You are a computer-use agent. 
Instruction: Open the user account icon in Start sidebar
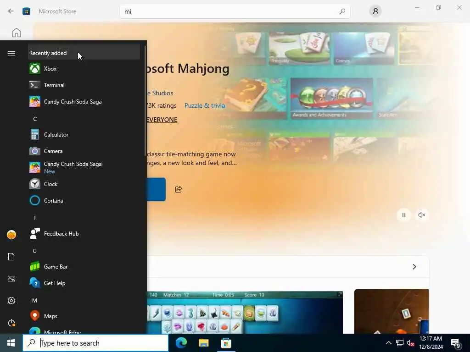pyautogui.click(x=11, y=235)
